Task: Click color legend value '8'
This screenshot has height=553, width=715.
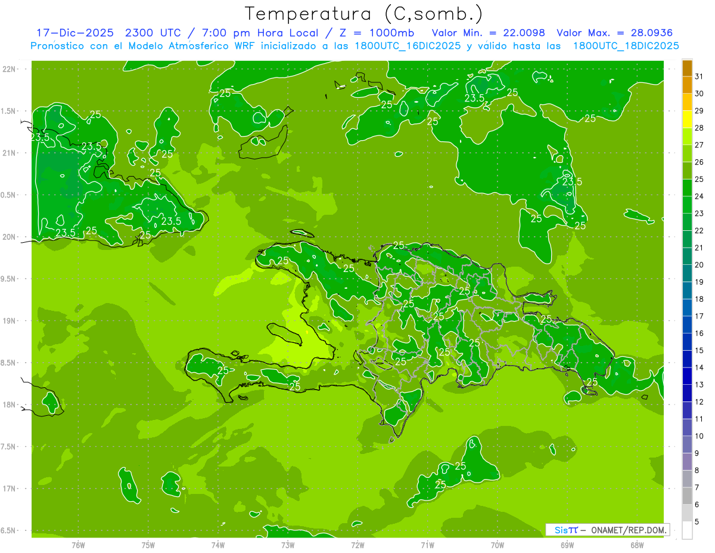Action: (x=697, y=470)
